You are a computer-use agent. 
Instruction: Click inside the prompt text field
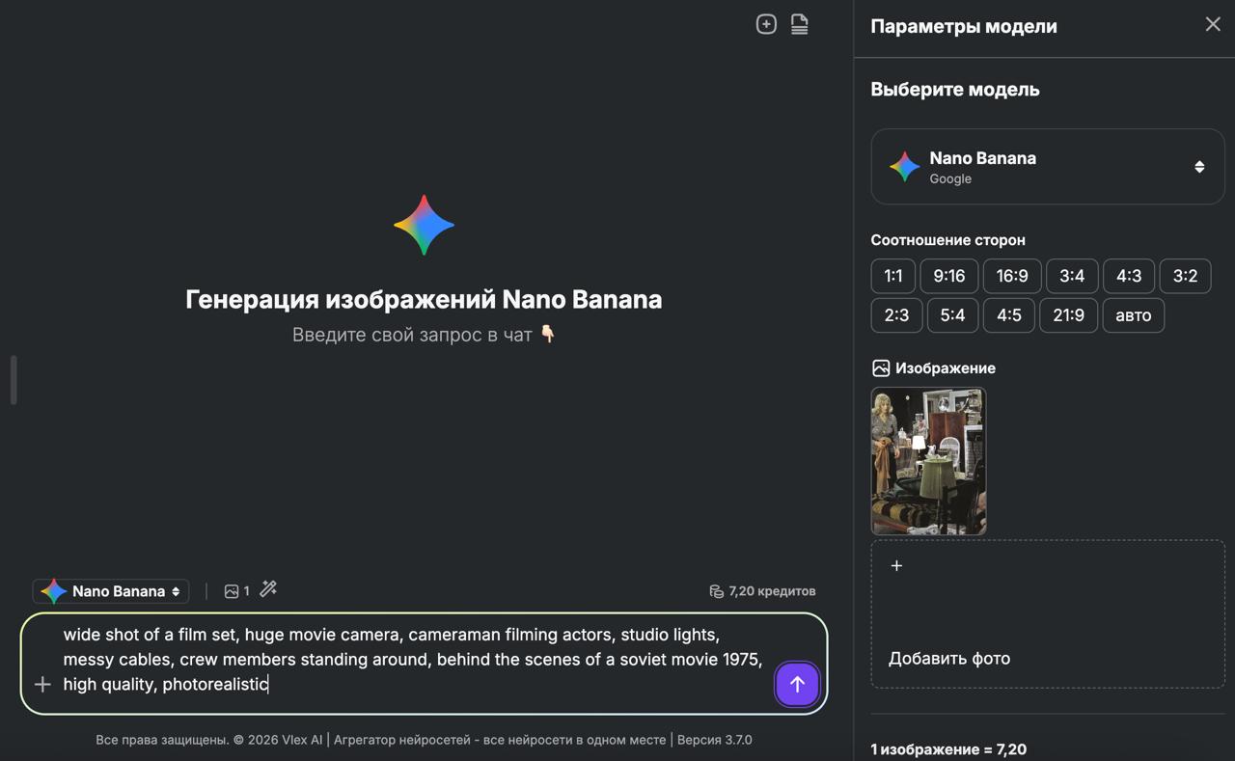point(405,660)
